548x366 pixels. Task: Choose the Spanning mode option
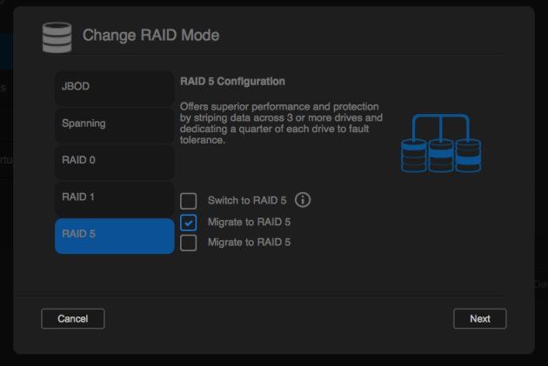[114, 125]
